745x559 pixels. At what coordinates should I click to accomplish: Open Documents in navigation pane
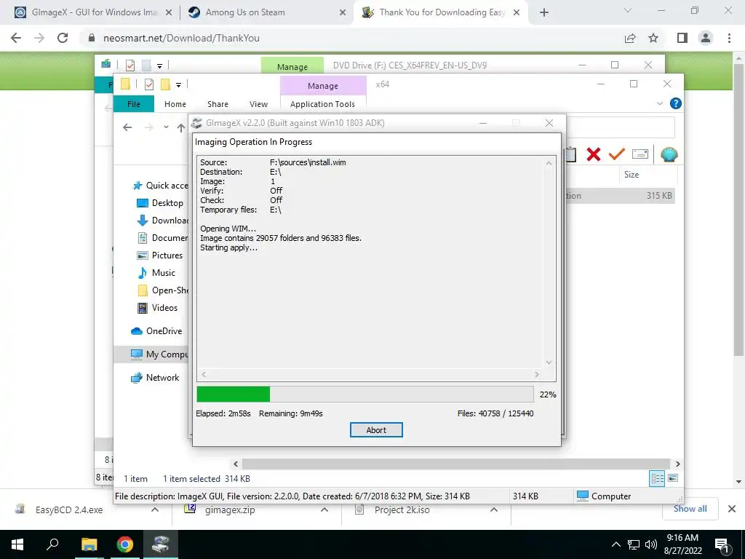click(x=163, y=238)
